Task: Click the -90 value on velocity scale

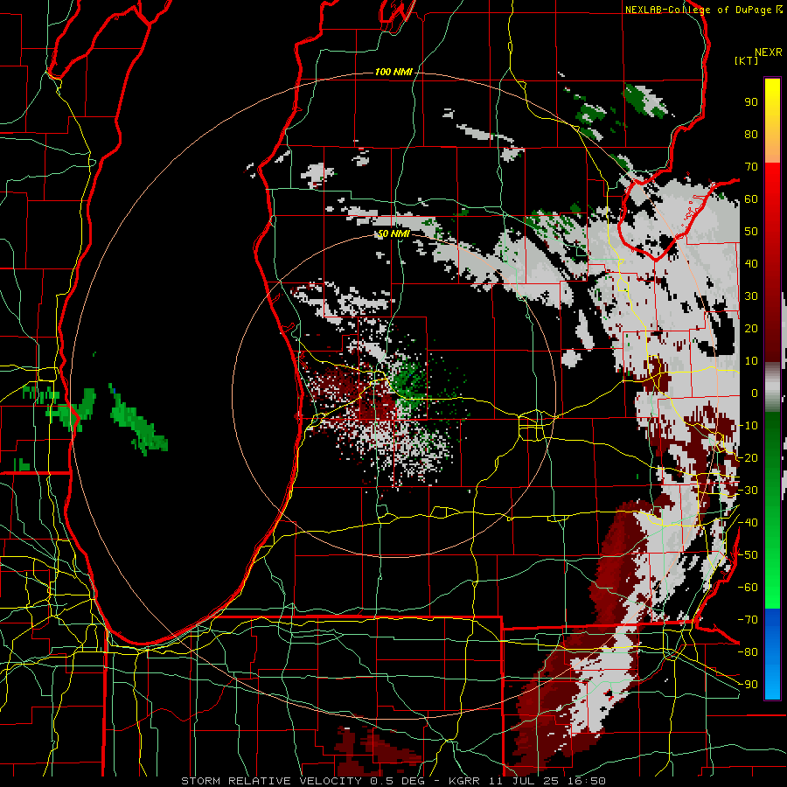Action: (748, 685)
